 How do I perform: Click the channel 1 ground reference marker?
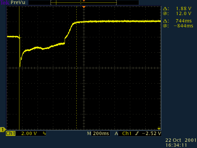coord(3,129)
